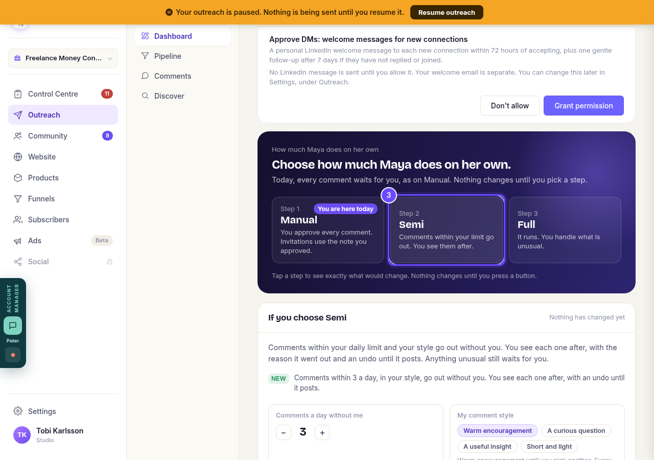This screenshot has height=460, width=654.
Task: Click the Funnels filter icon
Action: 18,199
